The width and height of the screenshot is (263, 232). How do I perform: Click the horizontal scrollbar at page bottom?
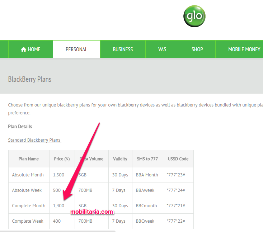(x=58, y=231)
